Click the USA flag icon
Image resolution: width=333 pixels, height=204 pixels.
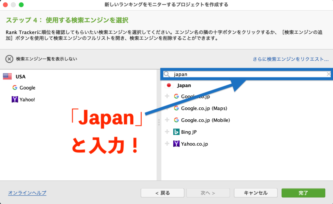click(7, 77)
